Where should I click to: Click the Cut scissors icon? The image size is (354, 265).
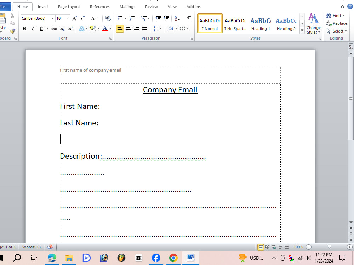coord(12,16)
